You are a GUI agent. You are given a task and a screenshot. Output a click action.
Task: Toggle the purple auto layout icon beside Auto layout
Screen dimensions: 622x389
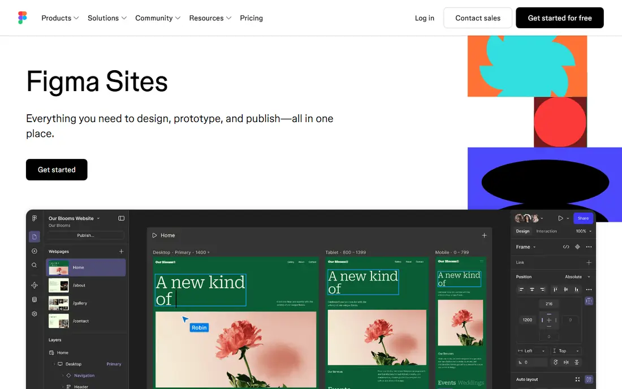coord(589,379)
